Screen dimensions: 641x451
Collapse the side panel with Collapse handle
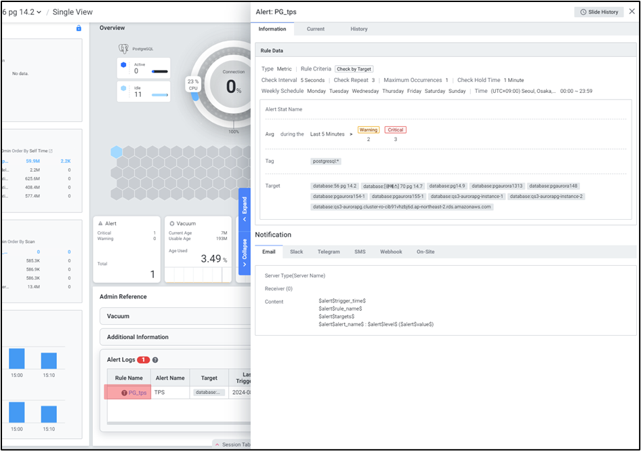click(244, 253)
